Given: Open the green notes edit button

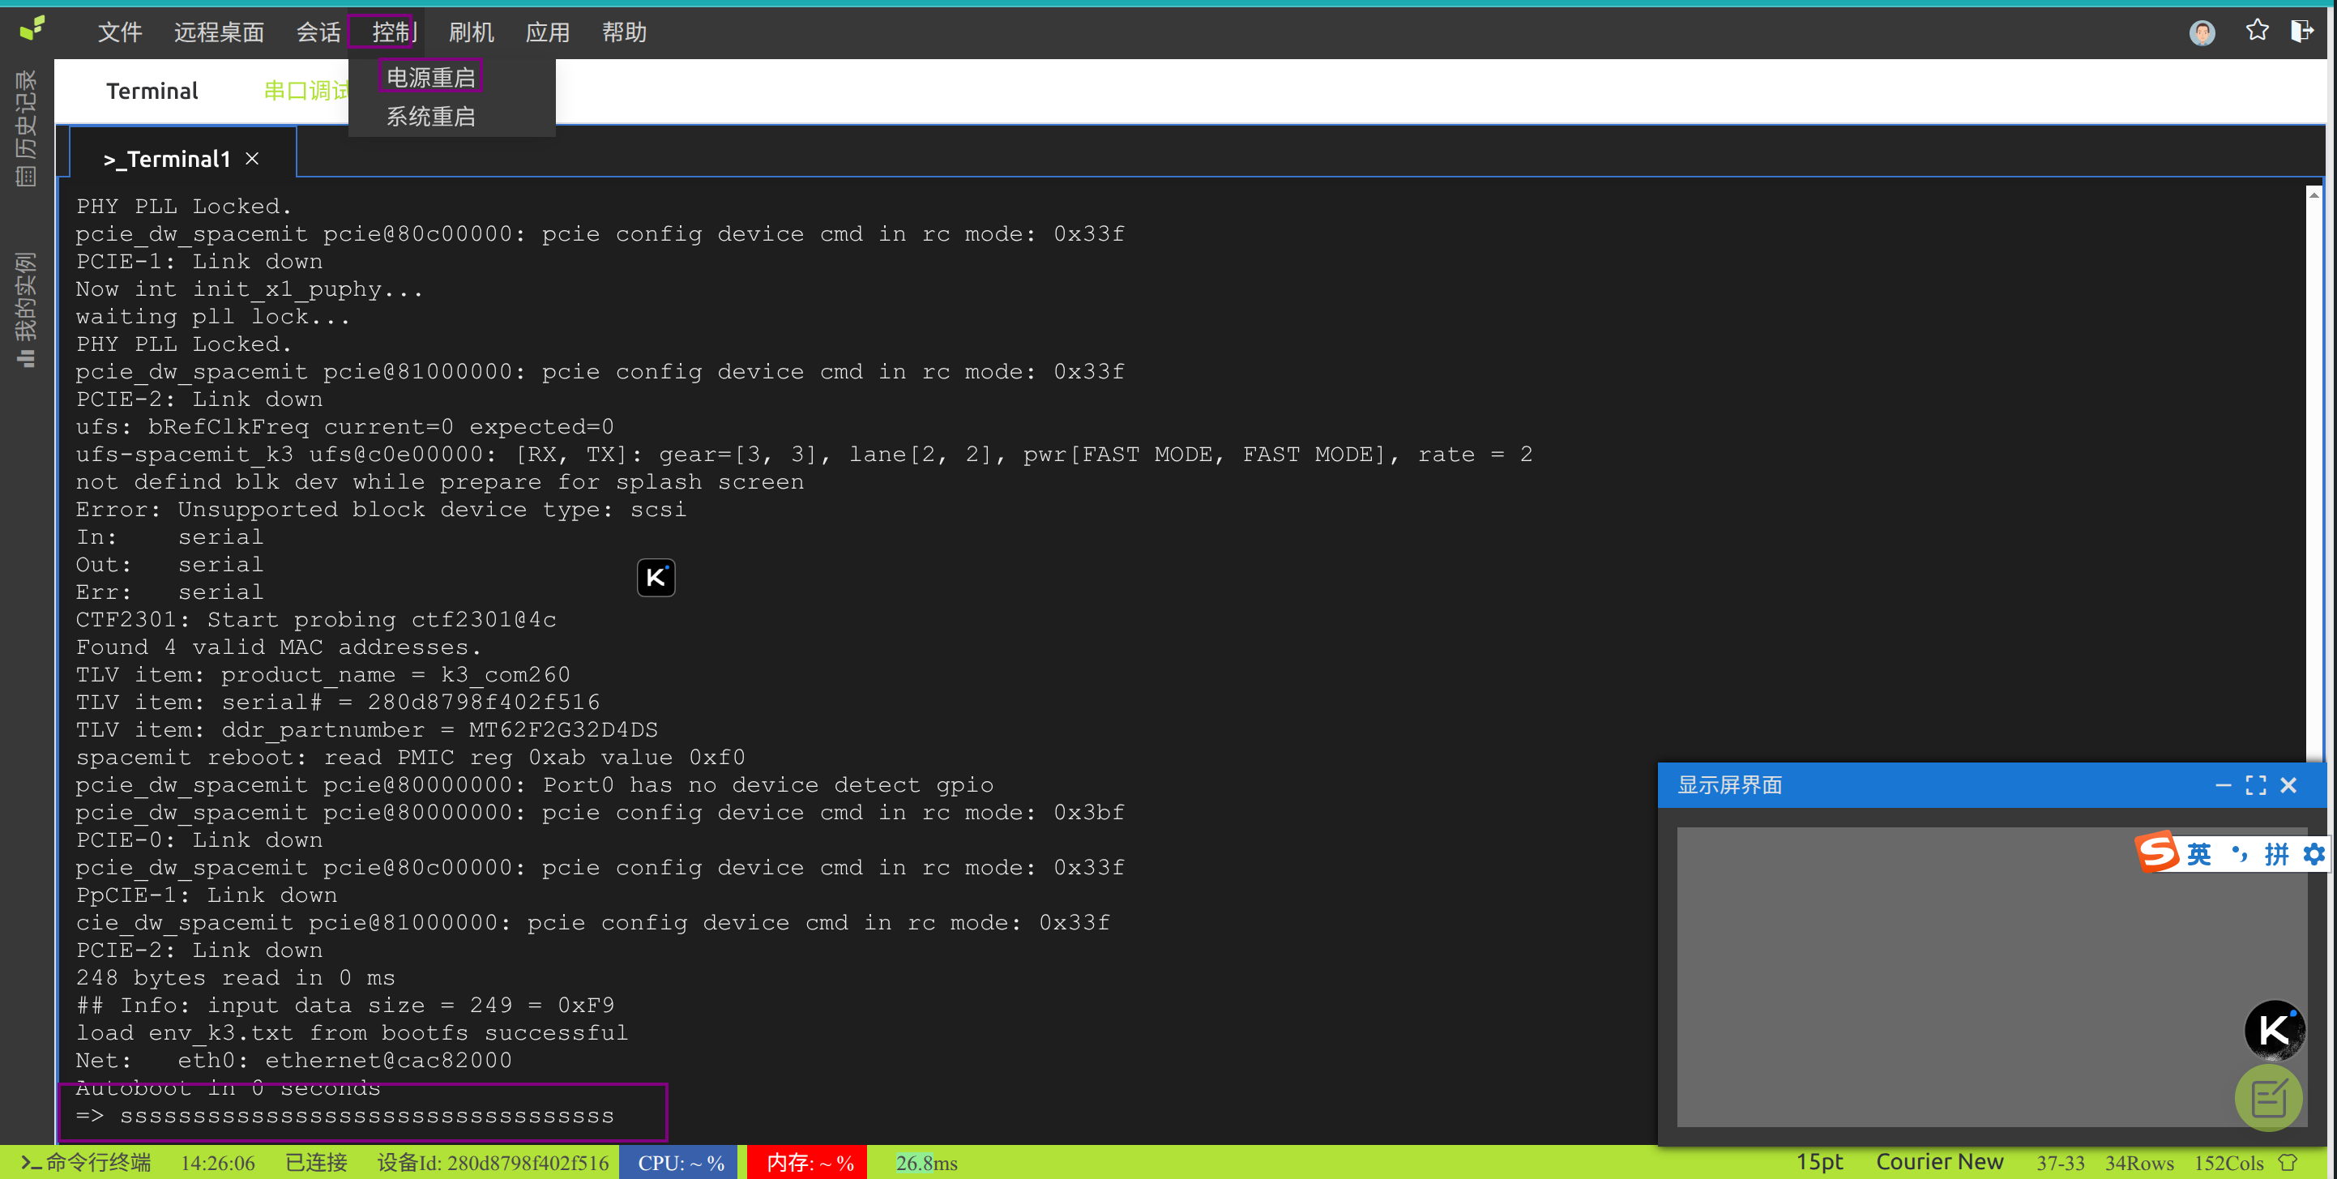Looking at the screenshot, I should pyautogui.click(x=2268, y=1098).
